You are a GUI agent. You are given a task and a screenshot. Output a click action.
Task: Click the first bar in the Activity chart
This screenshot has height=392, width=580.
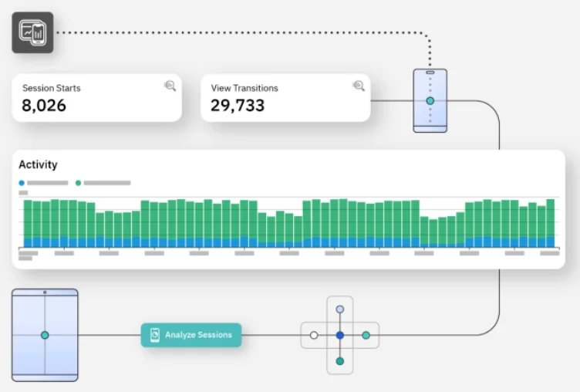[x=27, y=224]
